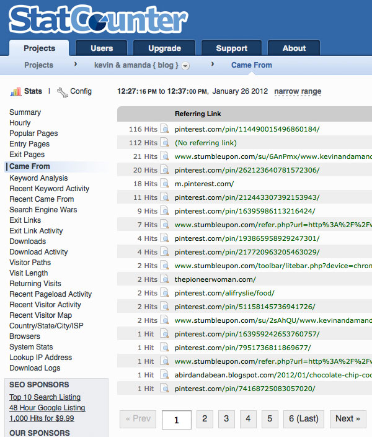
Task: Open Recent Keyword Activity in sidebar
Action: (49, 189)
